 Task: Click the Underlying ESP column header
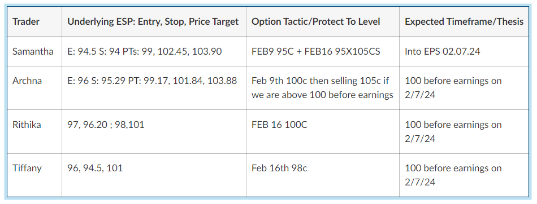click(154, 22)
